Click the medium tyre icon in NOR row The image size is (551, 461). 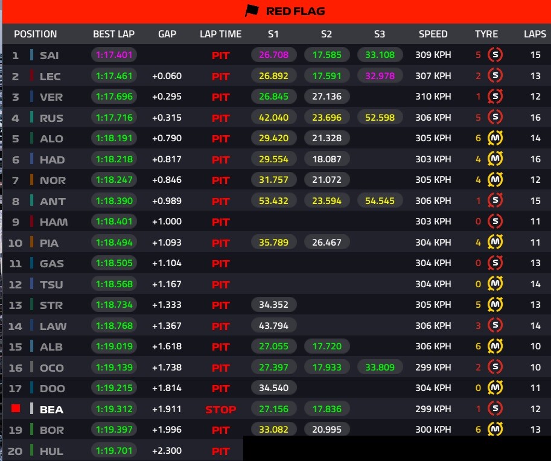pos(495,180)
